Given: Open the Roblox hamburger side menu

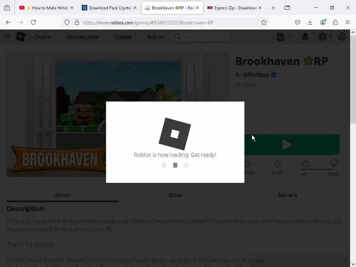Looking at the screenshot, I should pyautogui.click(x=7, y=37).
